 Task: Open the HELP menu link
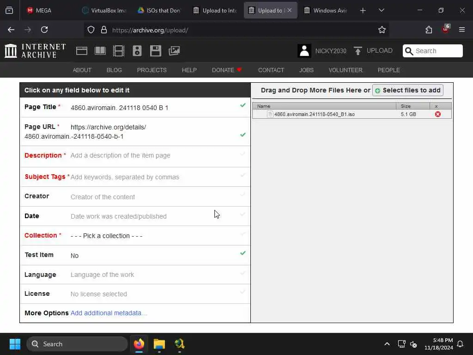click(x=189, y=70)
